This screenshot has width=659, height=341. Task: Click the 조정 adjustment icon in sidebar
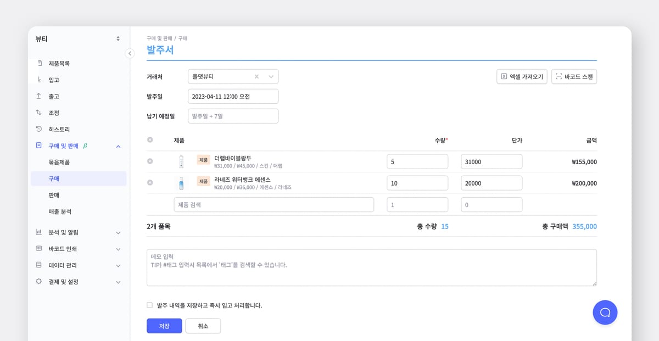40,113
